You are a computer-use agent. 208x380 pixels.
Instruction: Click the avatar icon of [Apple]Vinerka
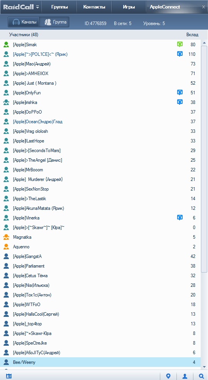pyautogui.click(x=6, y=218)
